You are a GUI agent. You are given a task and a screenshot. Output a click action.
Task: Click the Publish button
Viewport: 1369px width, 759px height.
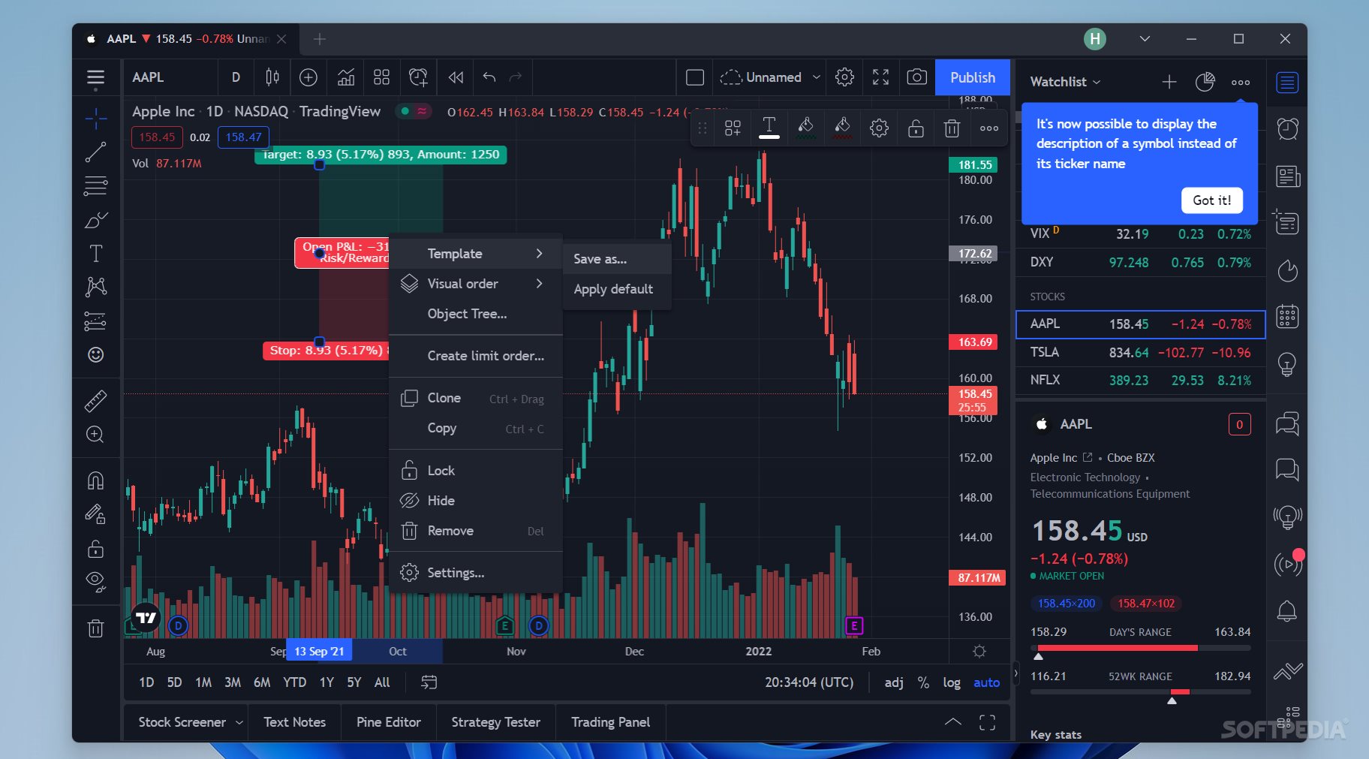tap(972, 77)
